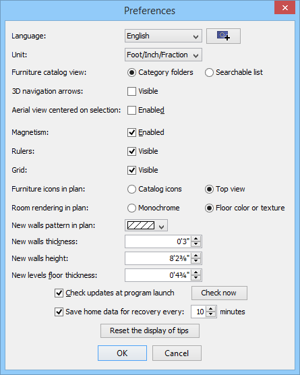Viewport: 300px width, 375px height.
Task: Disable the Magnetism Enabled checkbox
Action: click(x=131, y=132)
